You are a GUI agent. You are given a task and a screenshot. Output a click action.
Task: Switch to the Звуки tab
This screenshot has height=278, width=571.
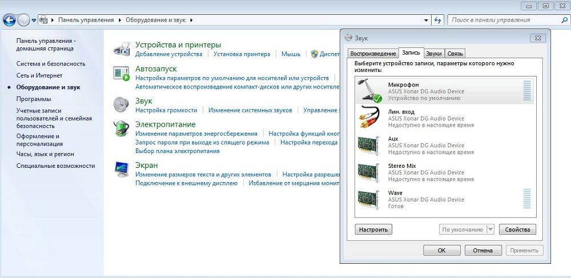click(x=433, y=53)
